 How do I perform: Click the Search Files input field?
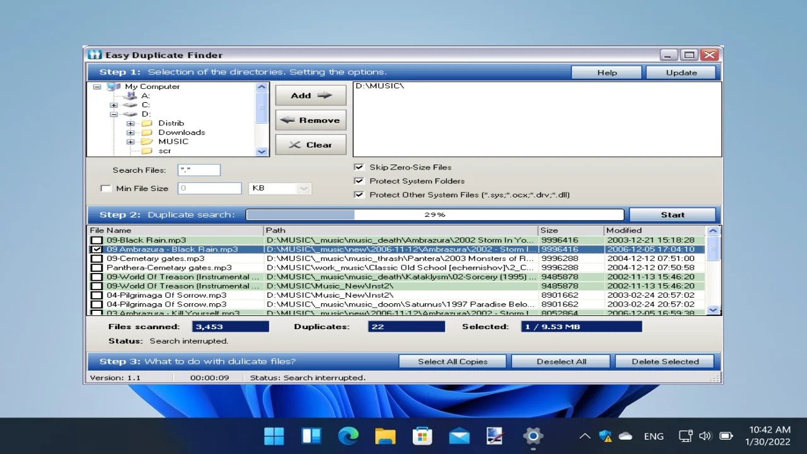point(199,170)
